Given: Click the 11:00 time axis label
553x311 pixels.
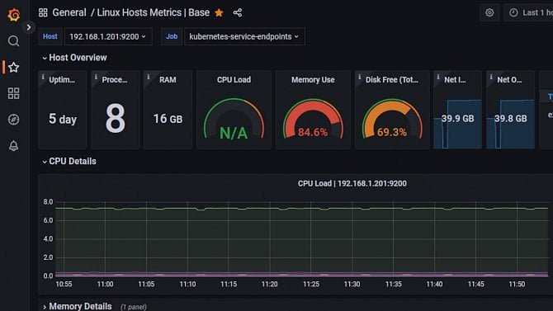Looking at the screenshot, I should click(x=105, y=284).
